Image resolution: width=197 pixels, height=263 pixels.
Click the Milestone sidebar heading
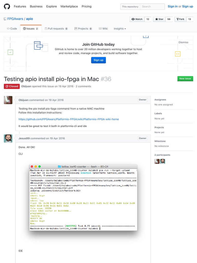click(160, 141)
